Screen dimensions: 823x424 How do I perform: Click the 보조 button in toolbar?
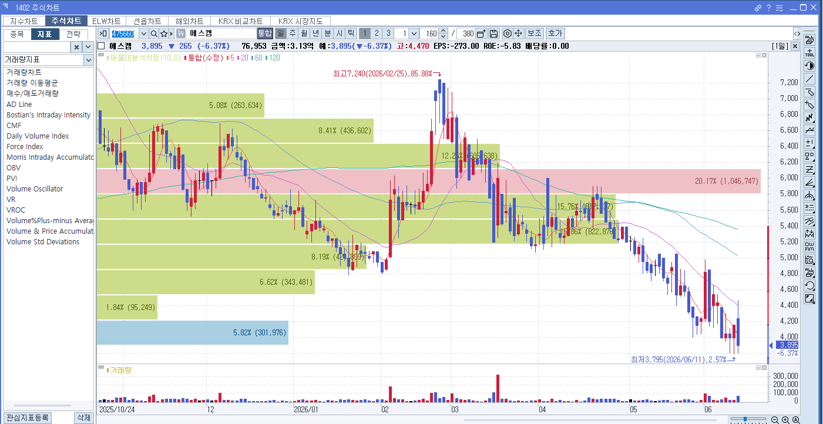click(x=534, y=33)
